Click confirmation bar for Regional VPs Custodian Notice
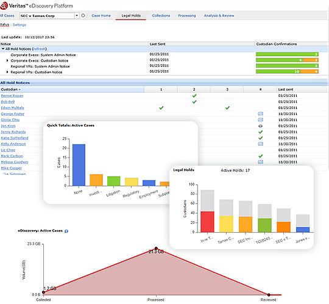The image size is (329, 304). tap(287, 71)
